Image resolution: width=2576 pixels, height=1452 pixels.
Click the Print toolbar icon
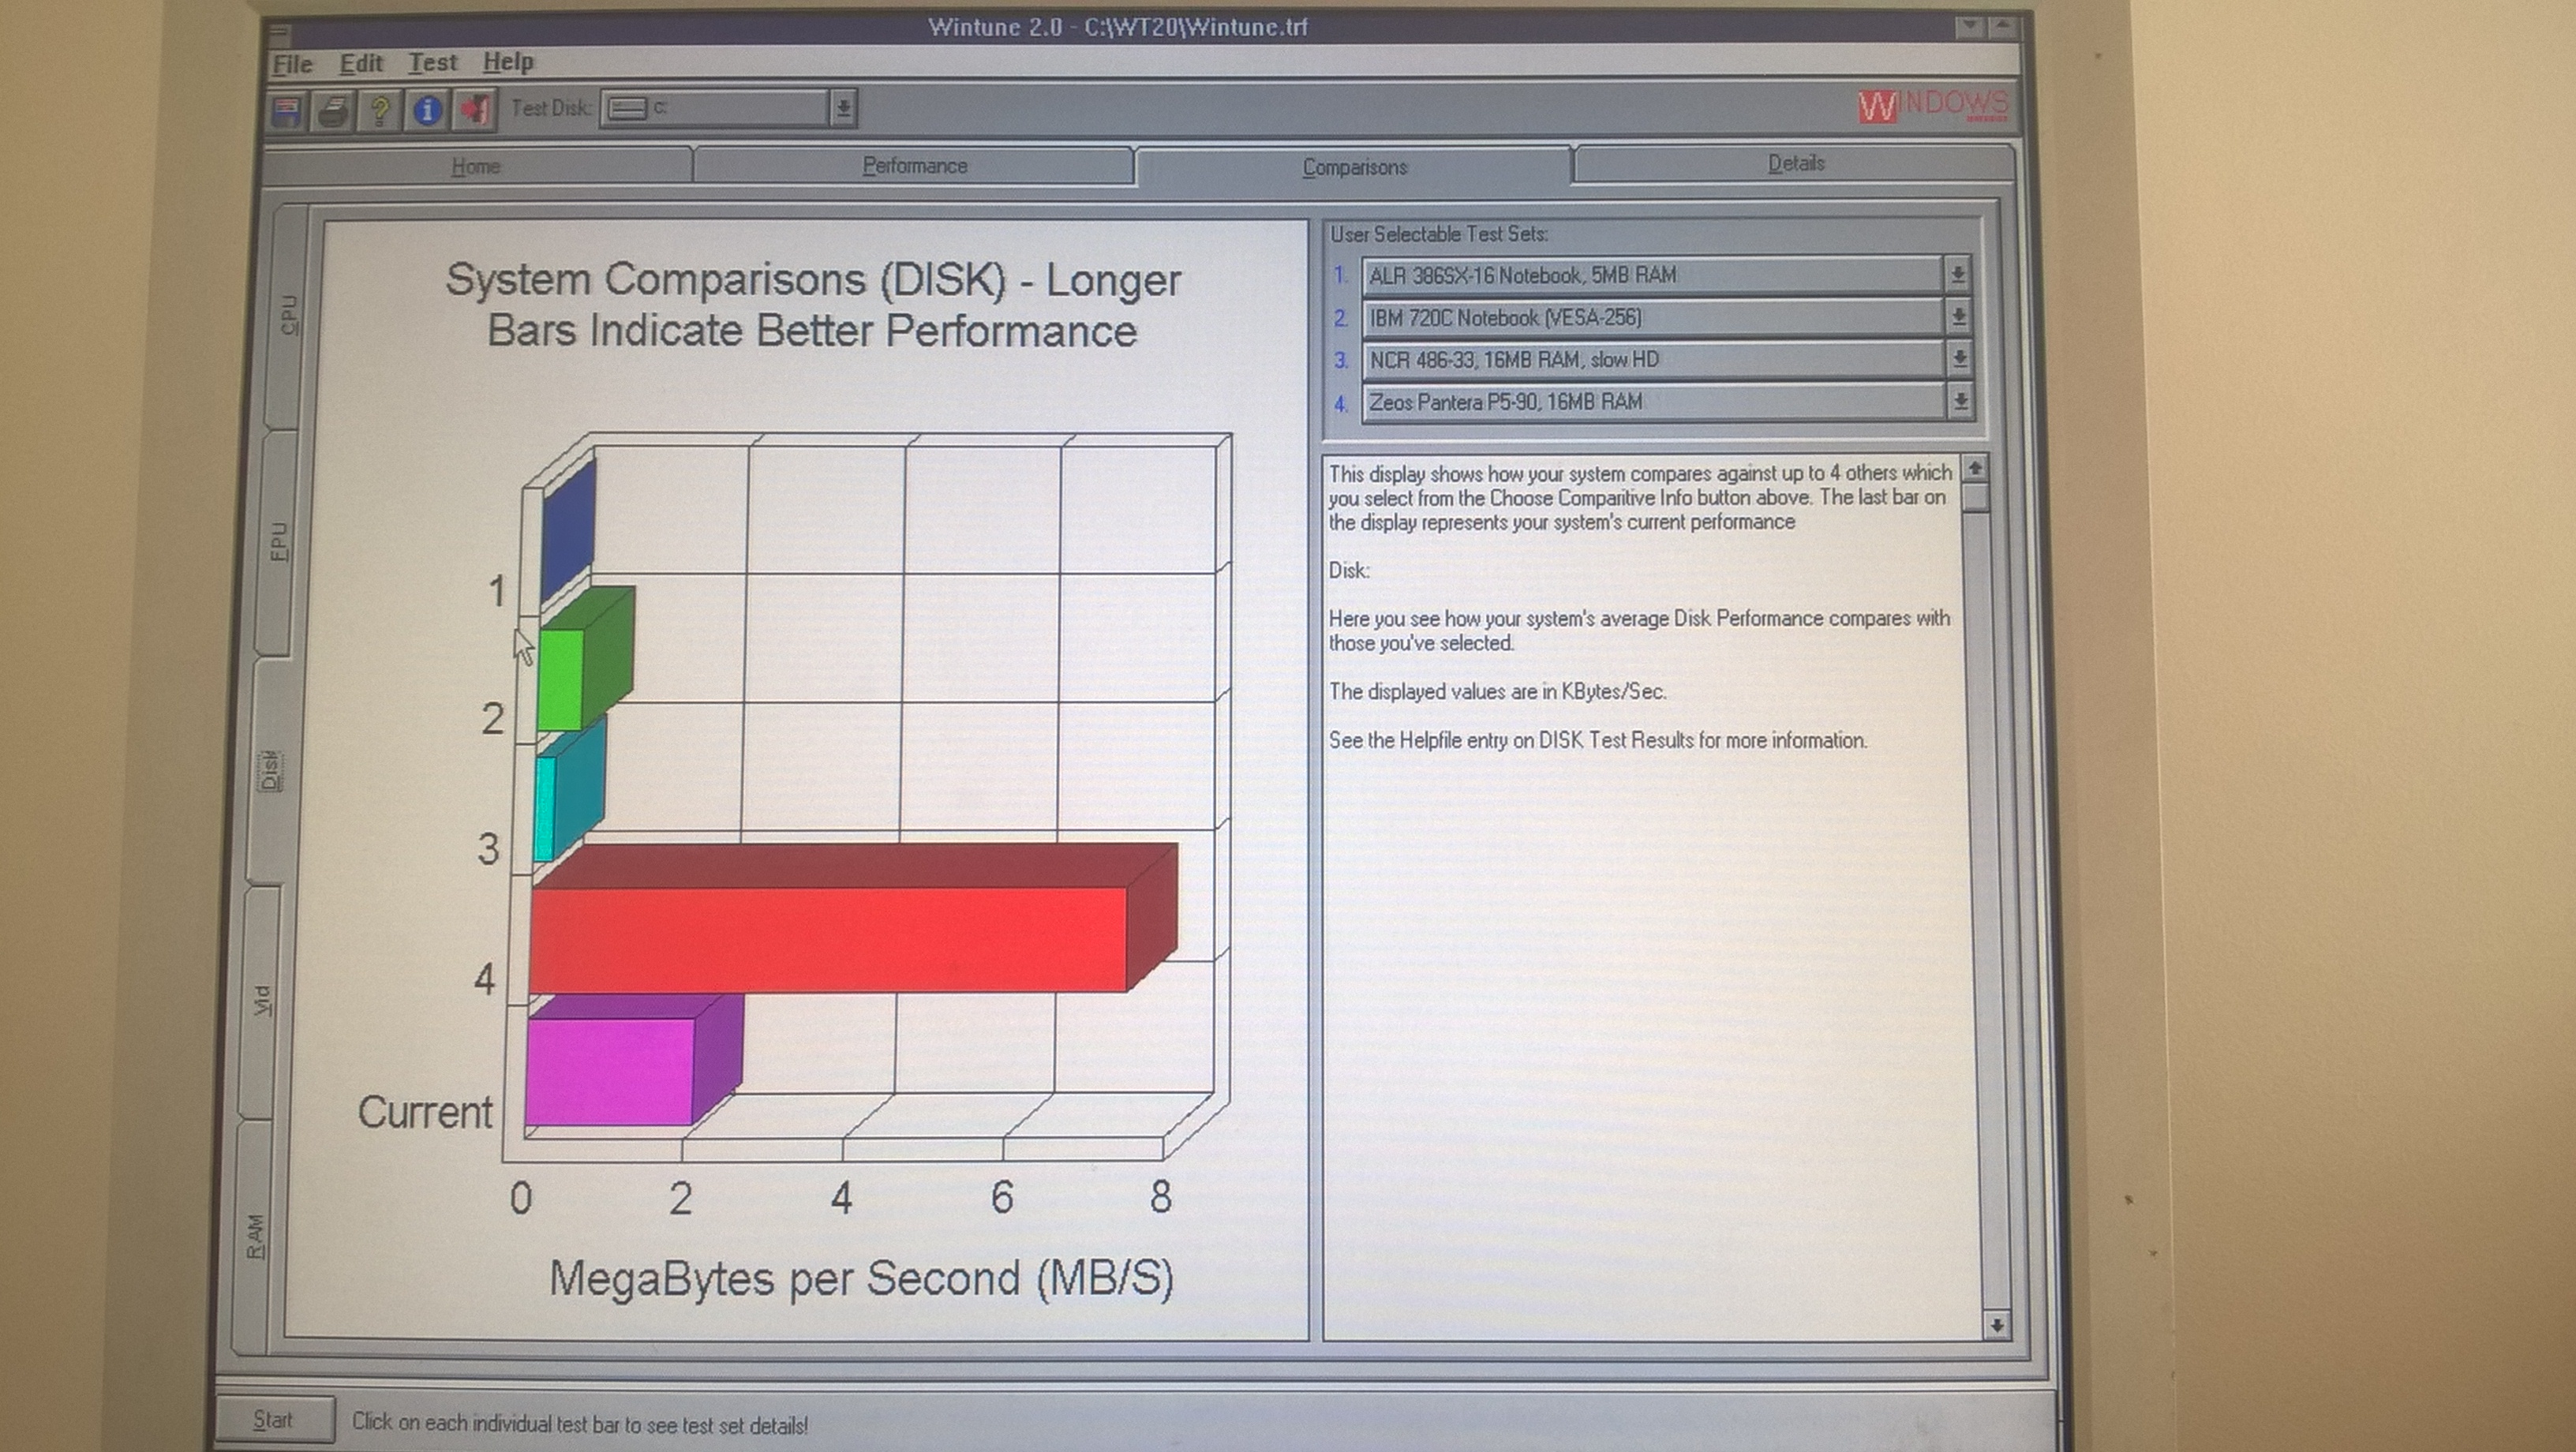(332, 110)
